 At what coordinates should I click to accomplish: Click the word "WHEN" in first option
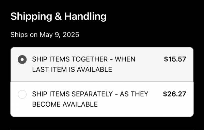pos(125,59)
